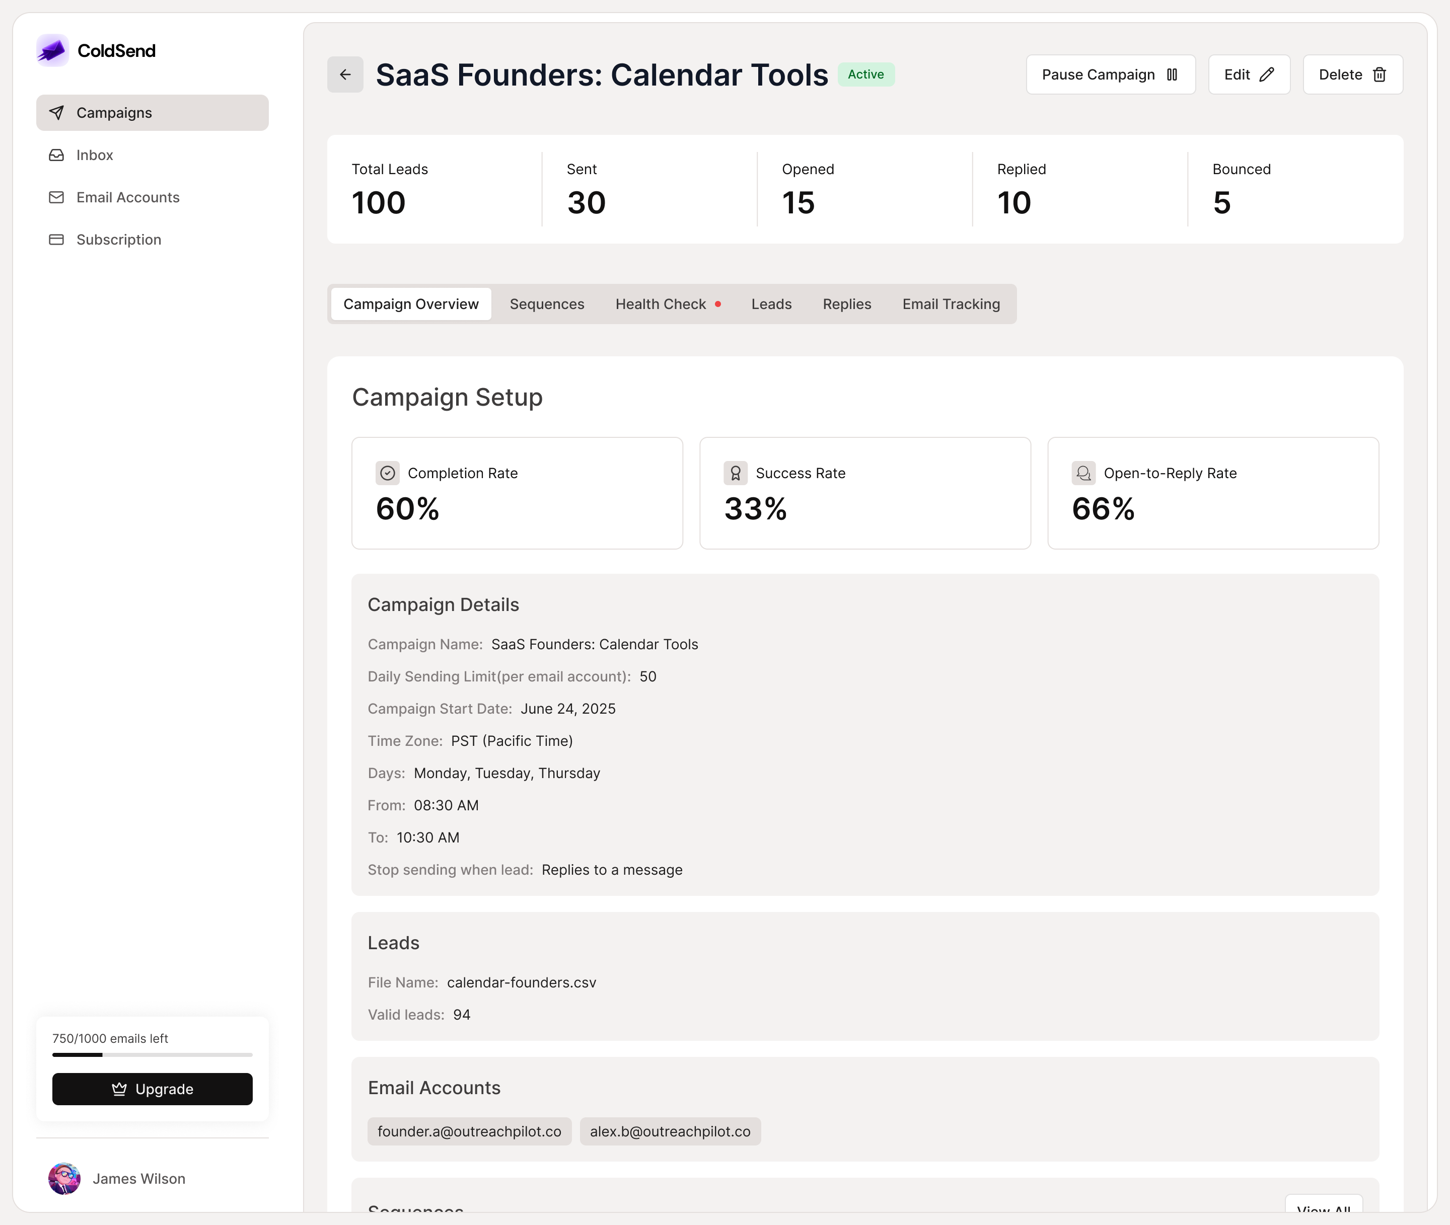
Task: Click the 60% completion rate value
Action: (x=408, y=509)
